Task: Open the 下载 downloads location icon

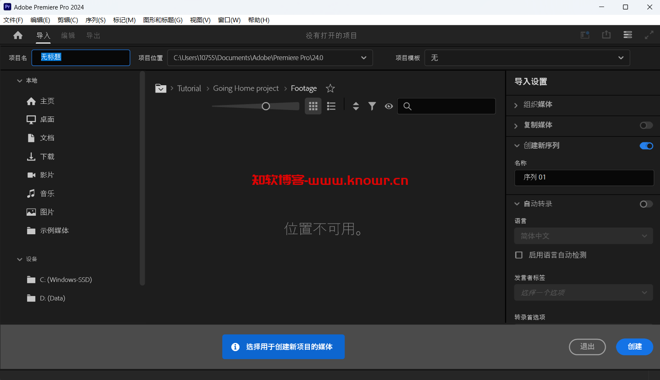Action: coord(31,156)
